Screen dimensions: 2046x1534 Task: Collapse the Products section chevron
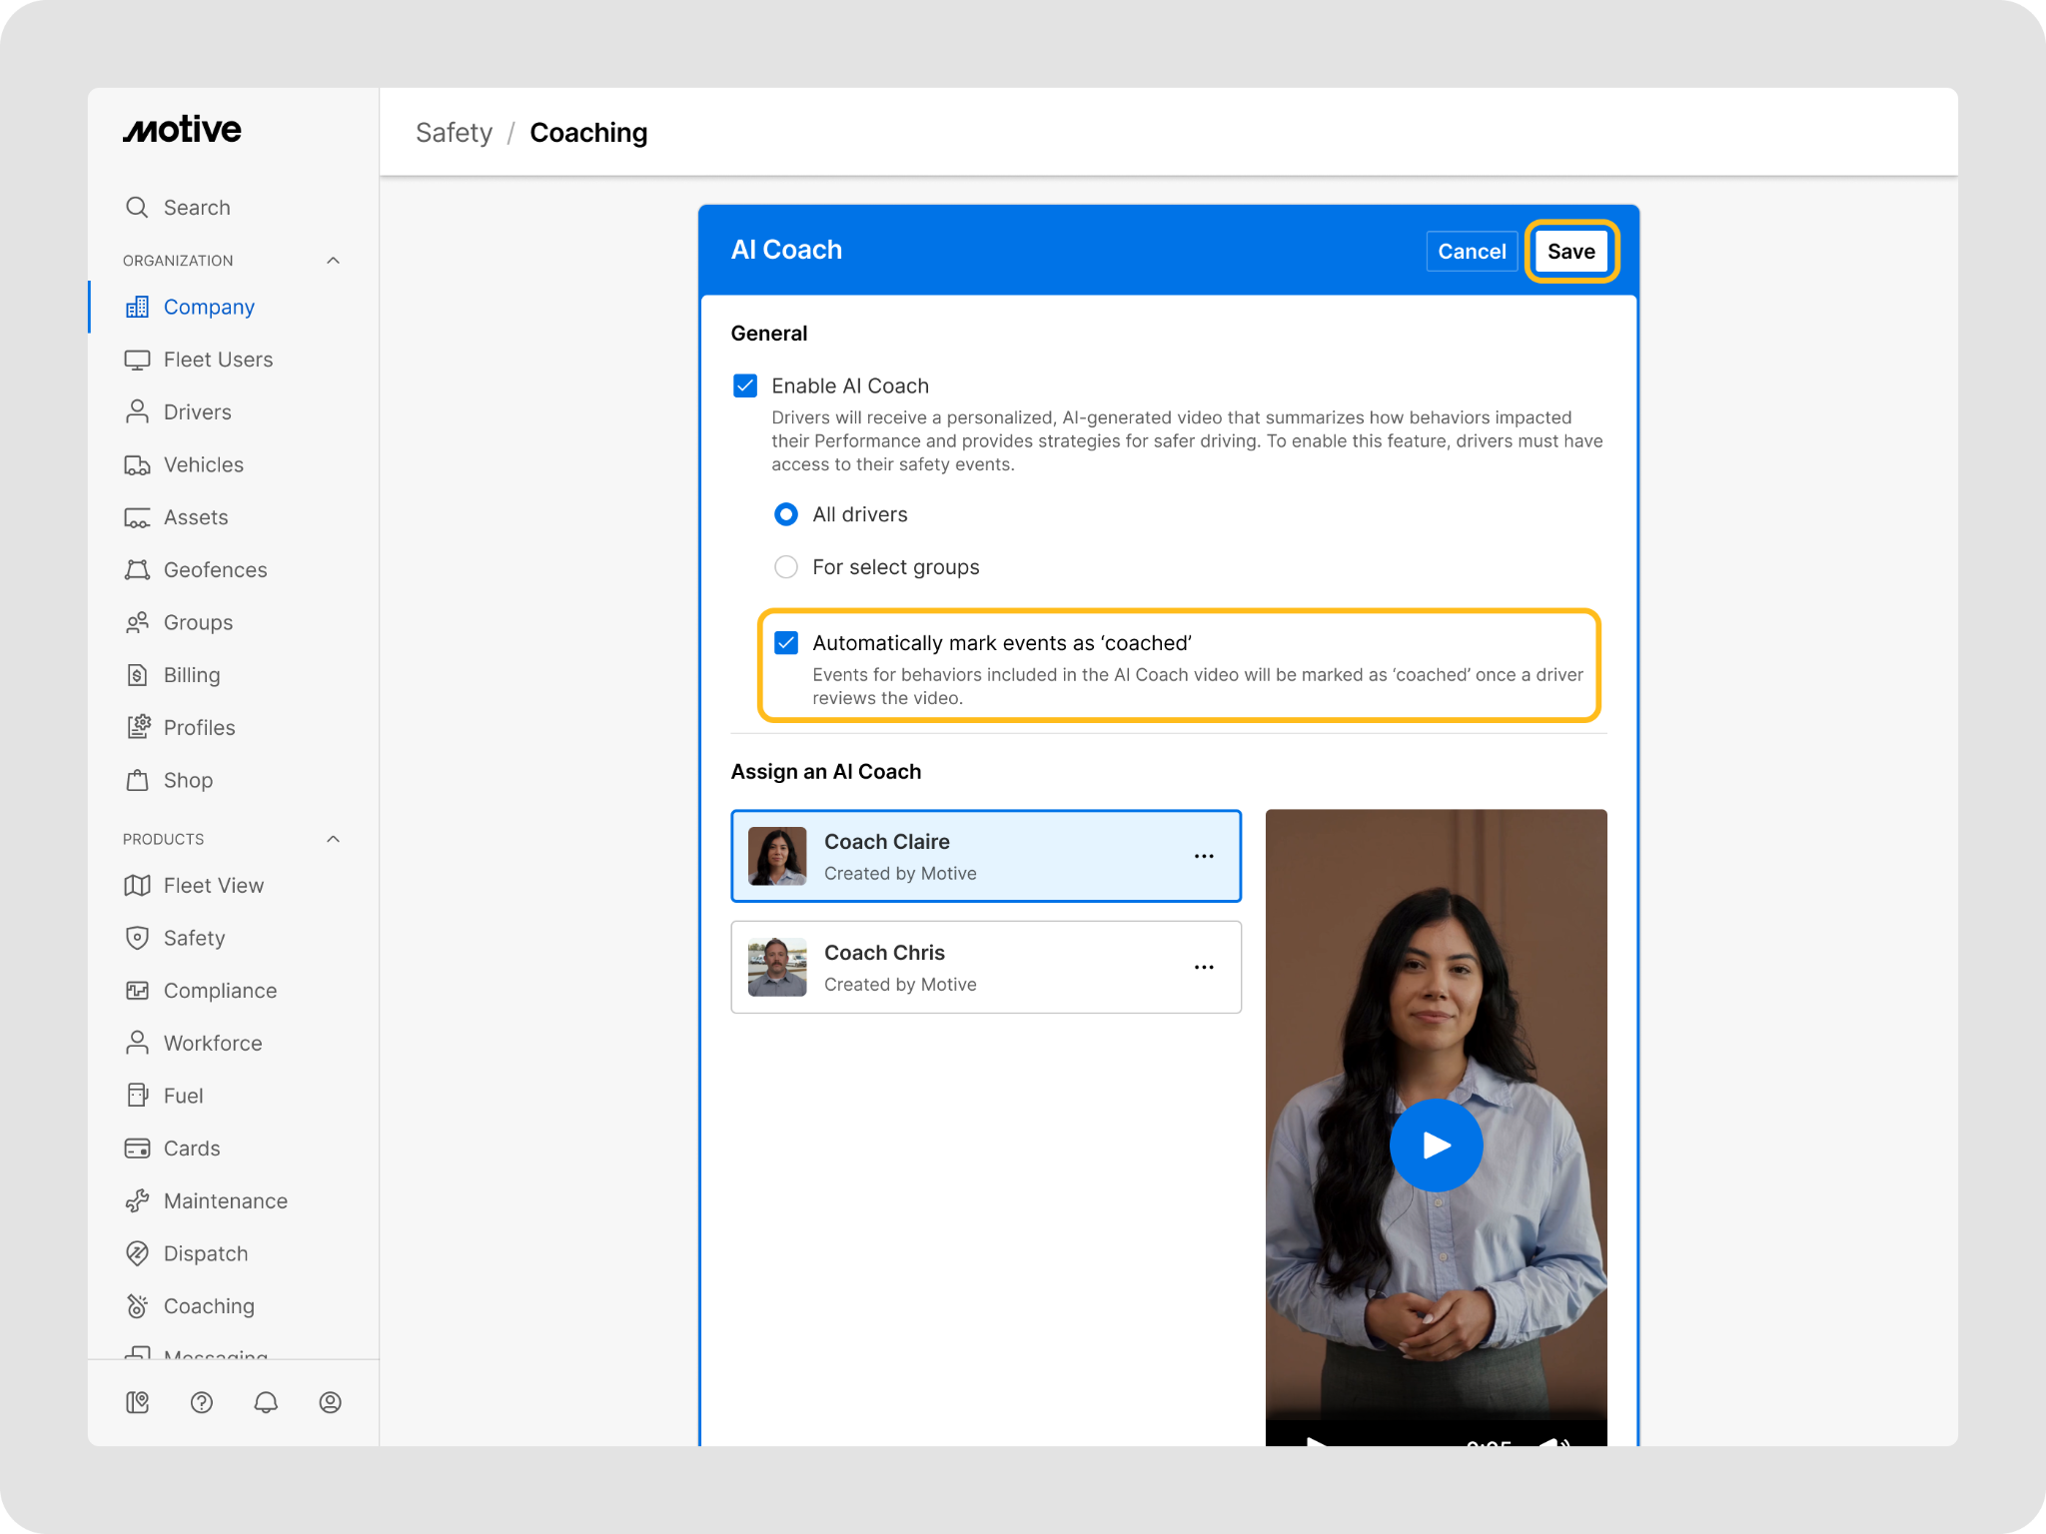point(334,839)
